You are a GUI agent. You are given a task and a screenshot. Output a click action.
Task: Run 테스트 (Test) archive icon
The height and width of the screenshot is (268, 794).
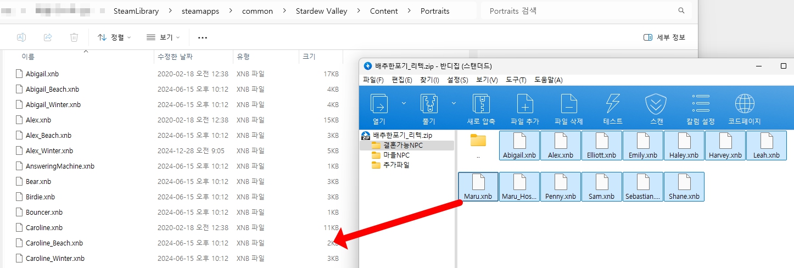tap(612, 104)
